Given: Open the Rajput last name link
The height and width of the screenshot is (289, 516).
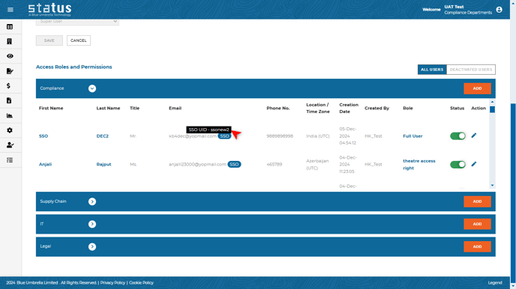Looking at the screenshot, I should pos(103,164).
